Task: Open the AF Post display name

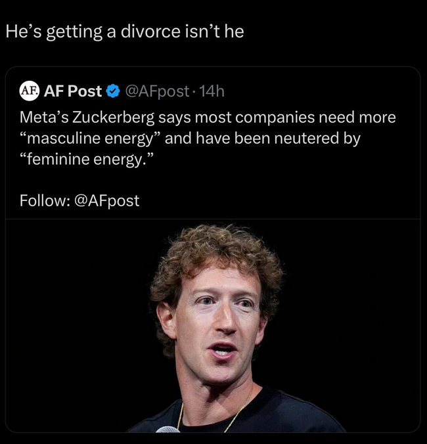Action: pyautogui.click(x=73, y=91)
